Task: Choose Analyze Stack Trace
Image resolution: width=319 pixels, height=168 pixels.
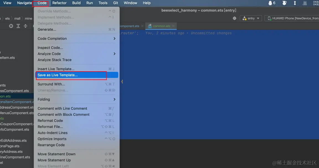Action: click(x=76, y=60)
